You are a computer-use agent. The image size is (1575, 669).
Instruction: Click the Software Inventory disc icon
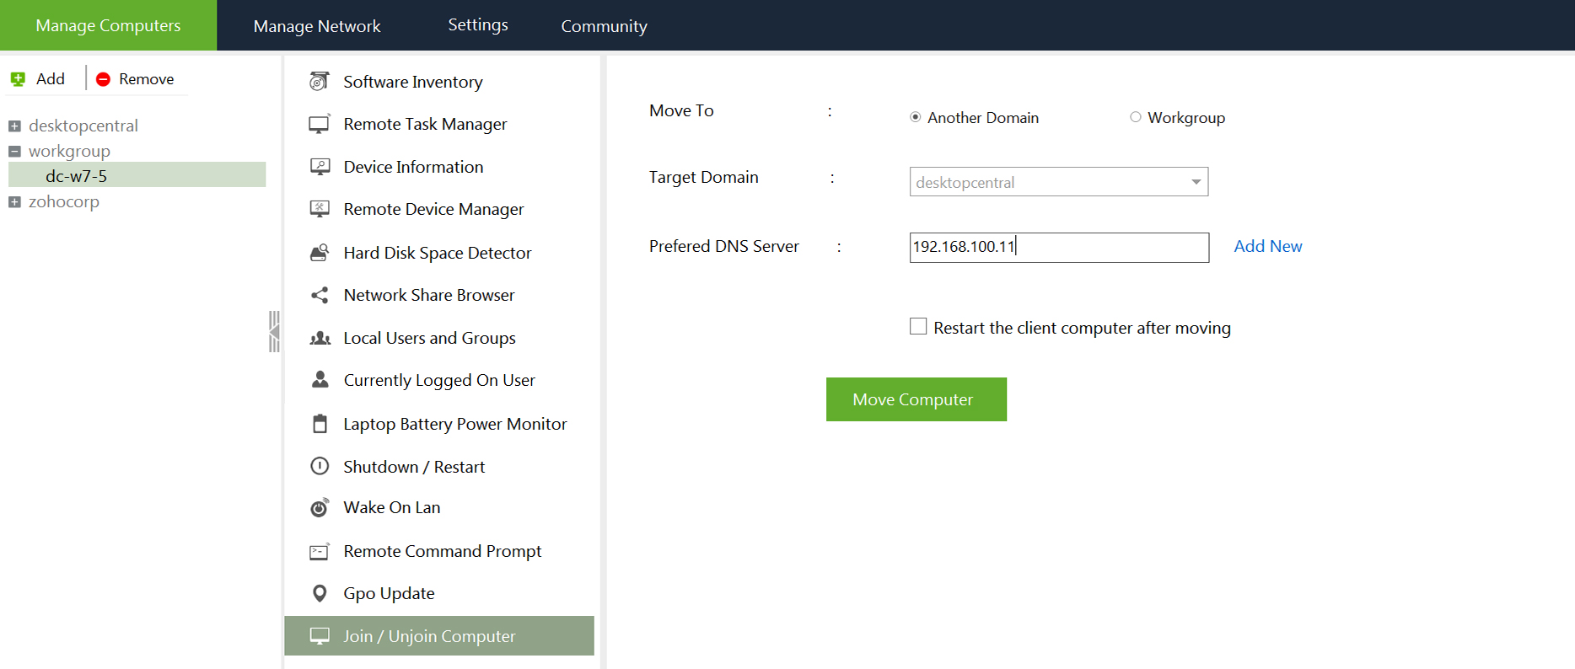point(320,81)
